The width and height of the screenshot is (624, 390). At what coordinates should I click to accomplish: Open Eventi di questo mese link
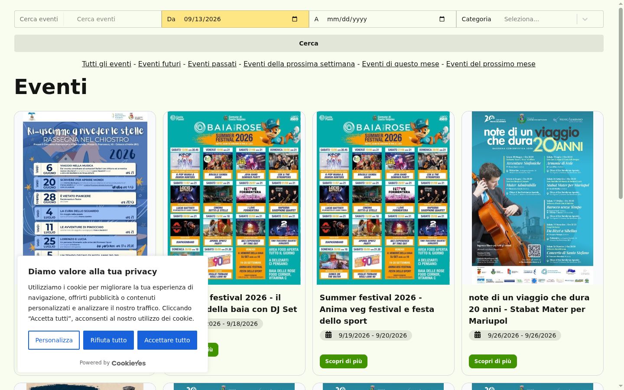pos(400,64)
